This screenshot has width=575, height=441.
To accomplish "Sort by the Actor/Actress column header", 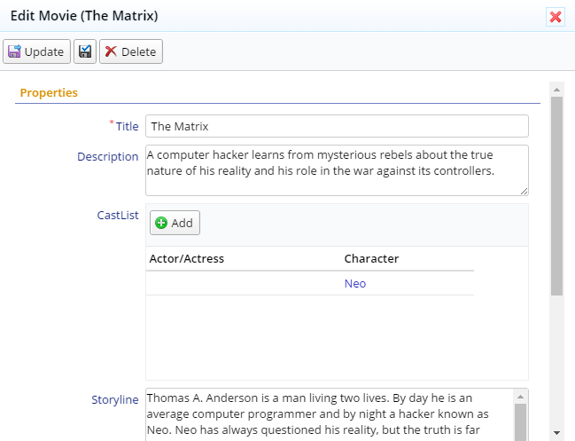I will point(185,259).
